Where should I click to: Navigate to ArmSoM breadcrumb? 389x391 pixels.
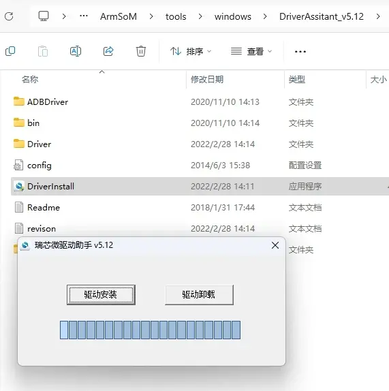pos(119,16)
